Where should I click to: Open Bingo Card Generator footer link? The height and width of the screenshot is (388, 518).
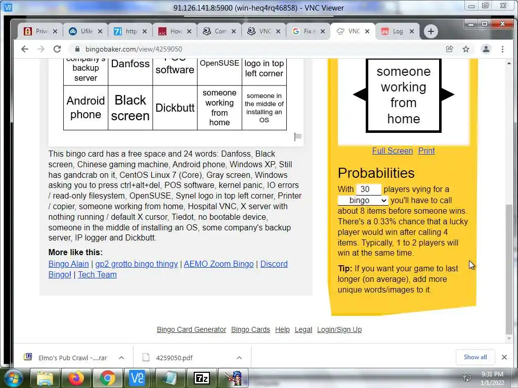coord(191,329)
